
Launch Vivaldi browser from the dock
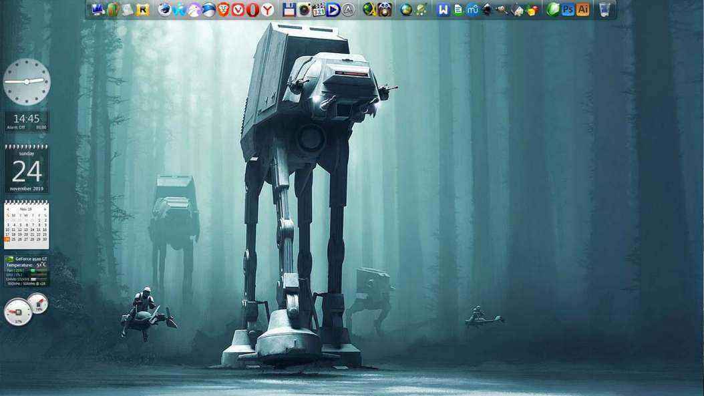coord(238,9)
